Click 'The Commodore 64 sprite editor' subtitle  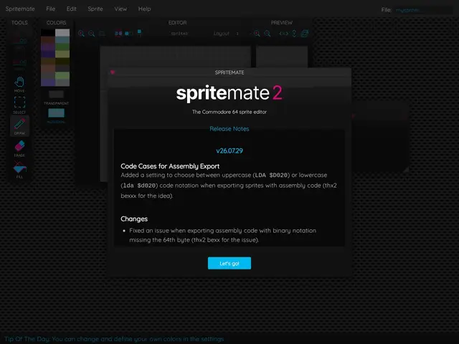click(229, 112)
